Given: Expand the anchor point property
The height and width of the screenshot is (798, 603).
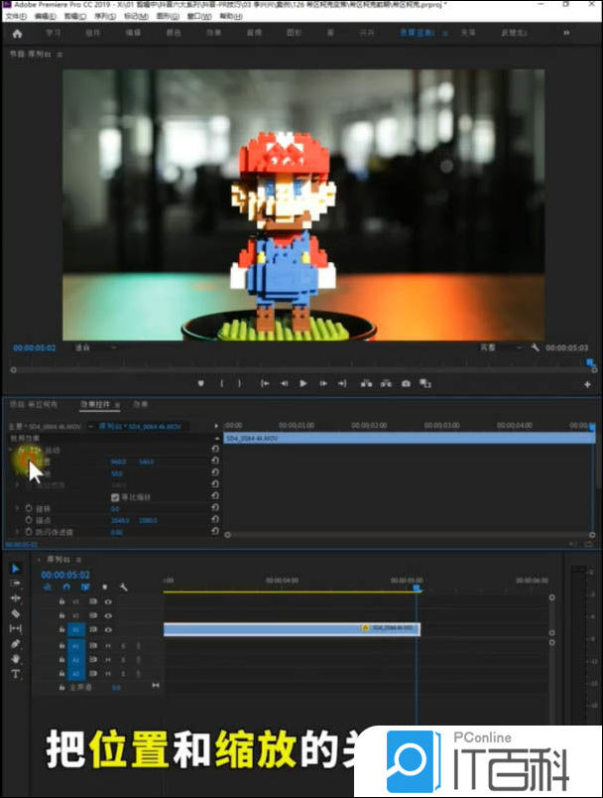Looking at the screenshot, I should tap(16, 520).
